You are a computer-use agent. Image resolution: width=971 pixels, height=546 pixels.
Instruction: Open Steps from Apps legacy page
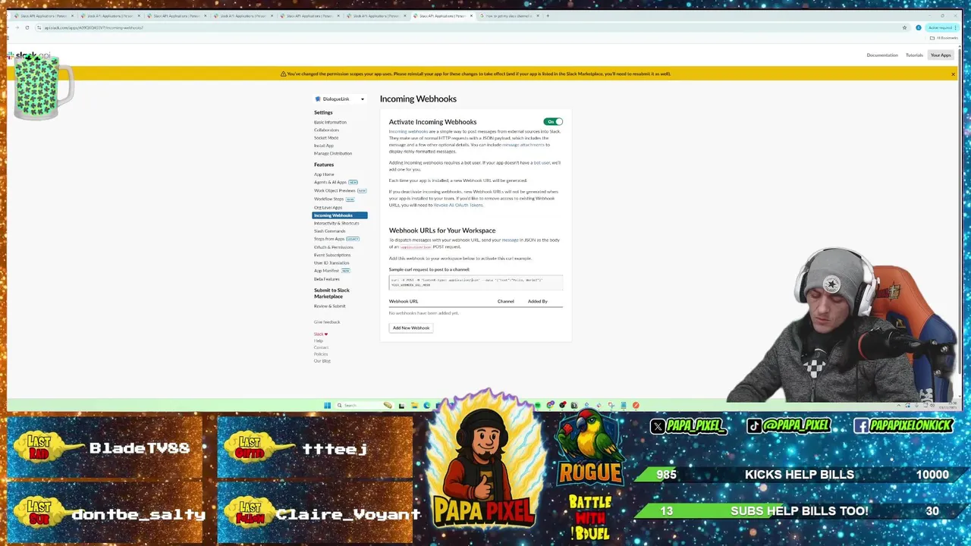tap(329, 239)
